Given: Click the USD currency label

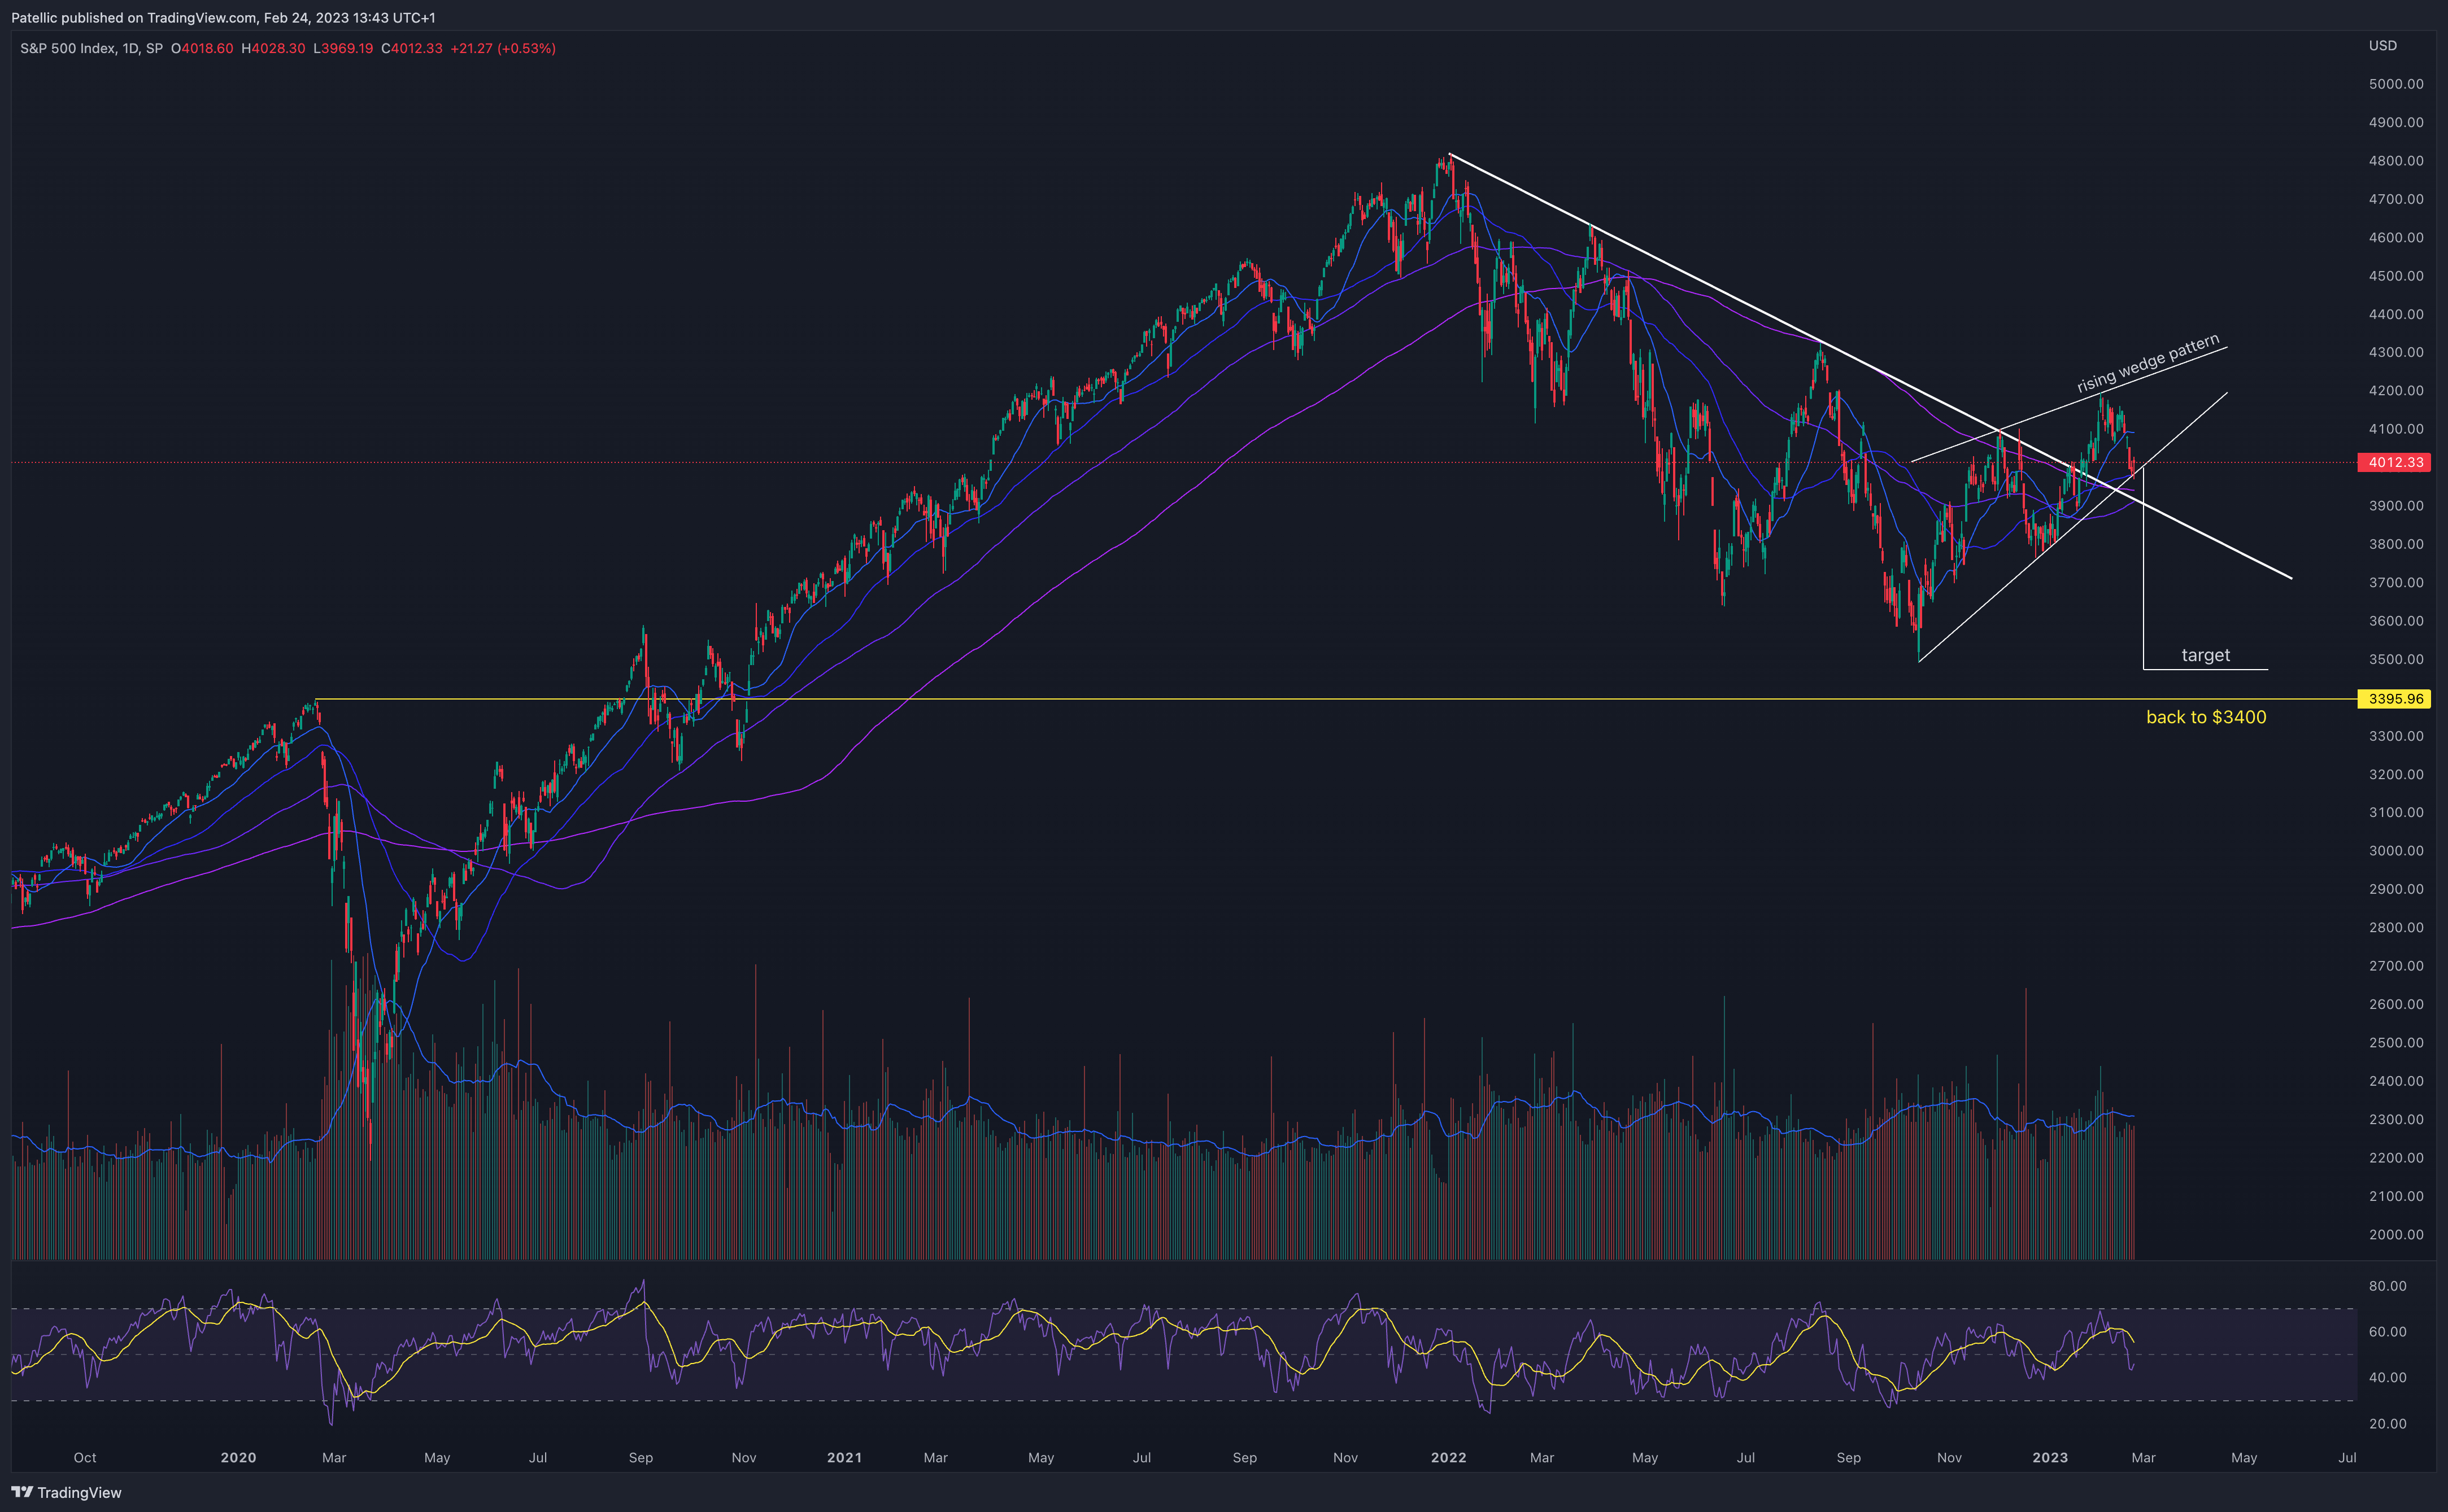Looking at the screenshot, I should (2382, 45).
